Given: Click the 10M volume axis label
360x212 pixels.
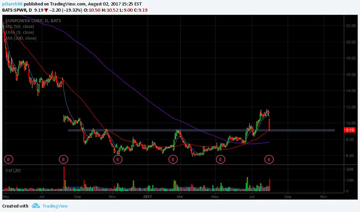Looking at the screenshot, I should pos(350,180).
